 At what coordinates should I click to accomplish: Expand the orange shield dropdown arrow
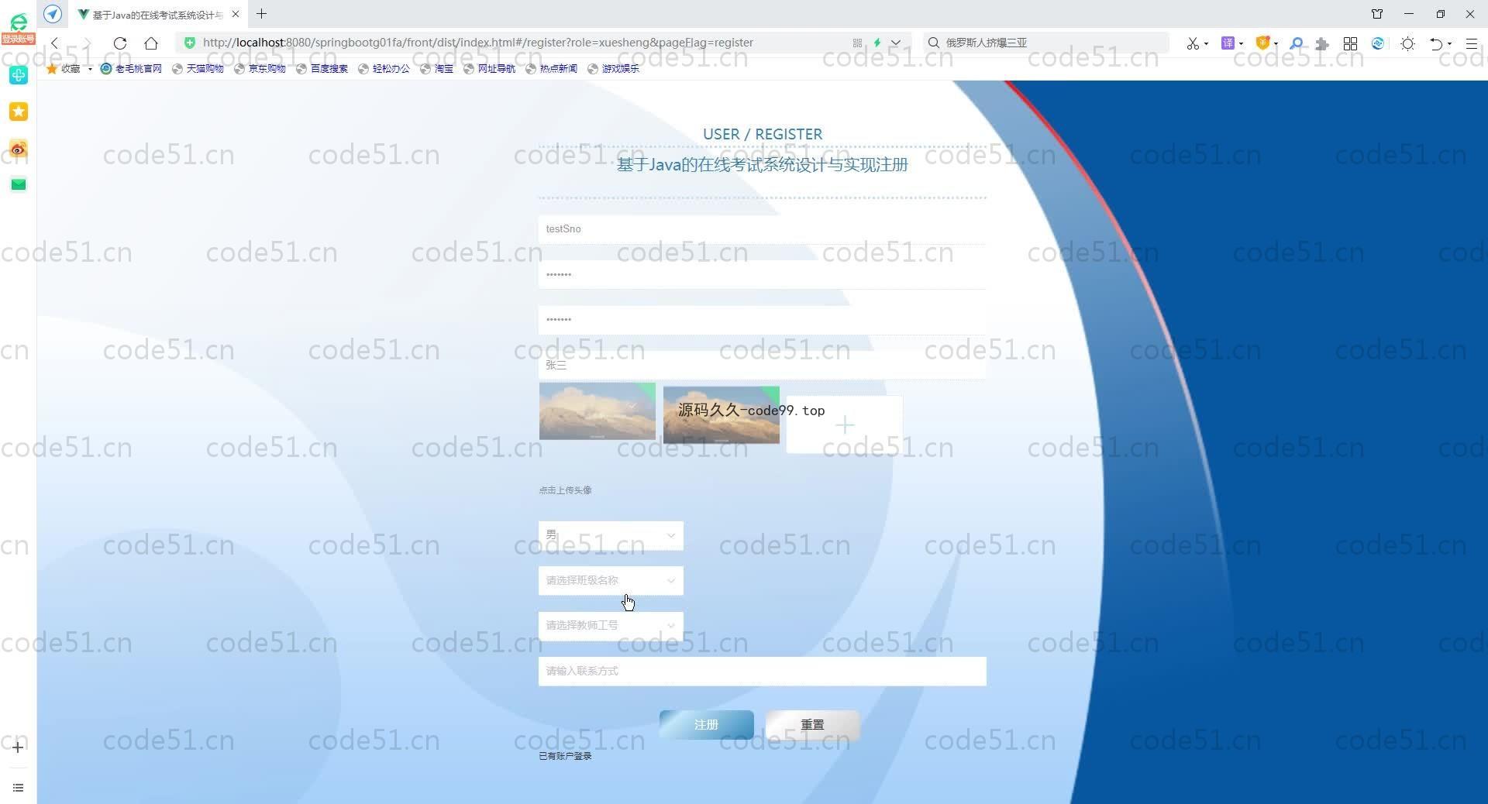pos(1276,43)
